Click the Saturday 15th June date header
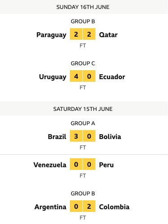 [83, 109]
